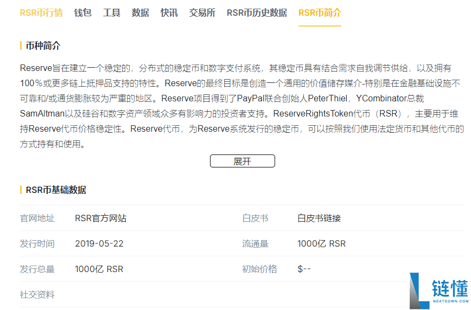471x310 pixels.
Task: Open the RSR官方网站 link
Action: [100, 218]
